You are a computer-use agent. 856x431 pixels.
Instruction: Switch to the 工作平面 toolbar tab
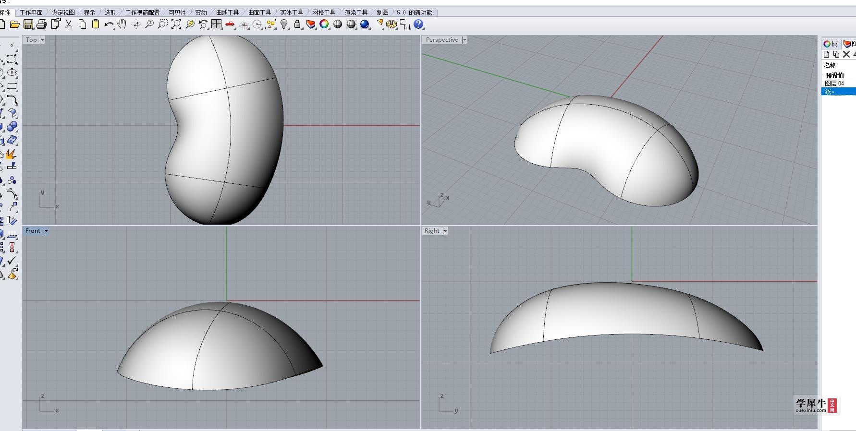[31, 12]
